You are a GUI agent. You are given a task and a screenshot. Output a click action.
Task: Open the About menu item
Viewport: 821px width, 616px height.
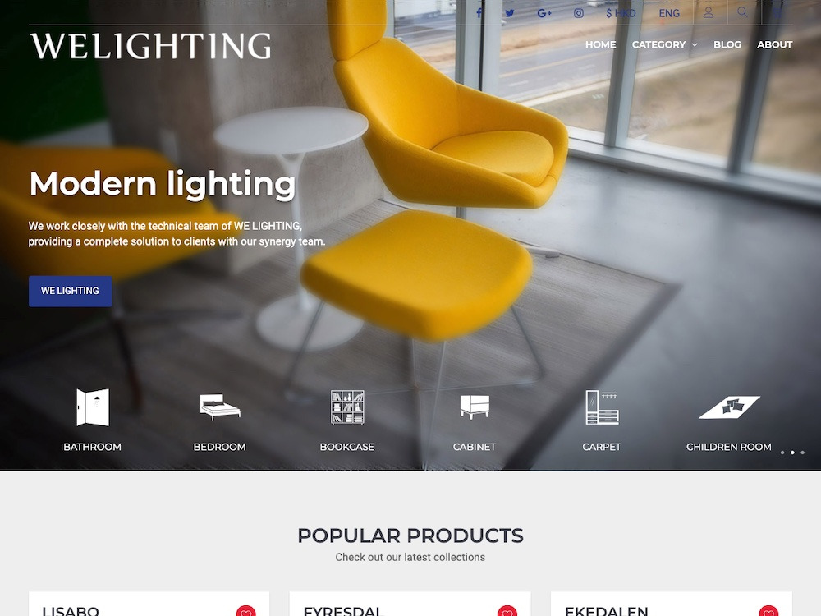774,44
